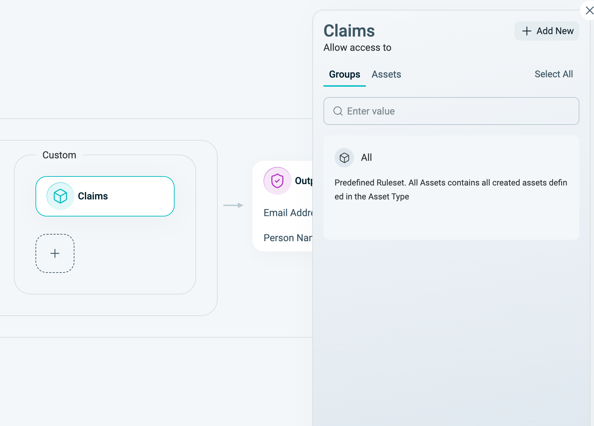The height and width of the screenshot is (426, 594).
Task: Click the Person Name output field
Action: coord(288,238)
